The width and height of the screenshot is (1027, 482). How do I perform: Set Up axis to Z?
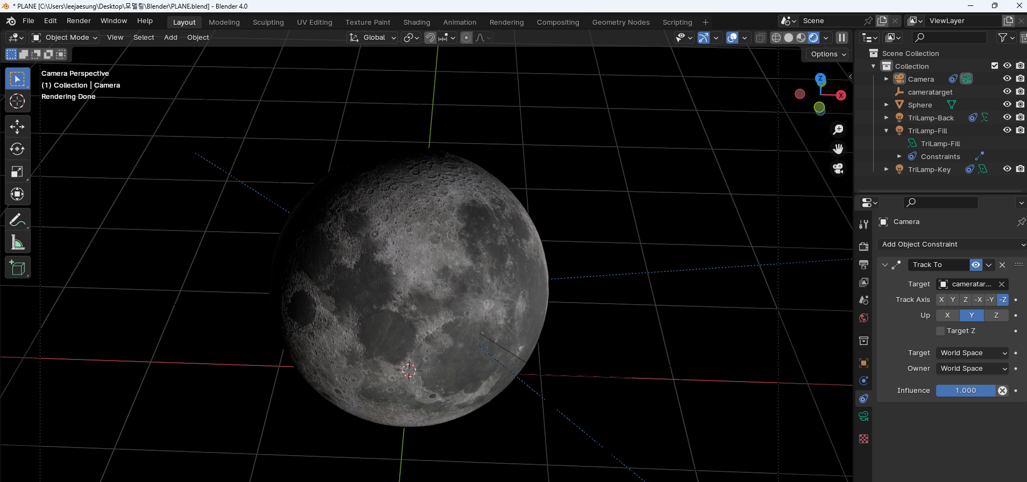[x=996, y=315]
